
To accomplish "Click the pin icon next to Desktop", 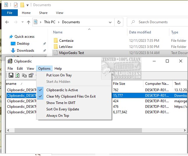I will tap(45, 44).
